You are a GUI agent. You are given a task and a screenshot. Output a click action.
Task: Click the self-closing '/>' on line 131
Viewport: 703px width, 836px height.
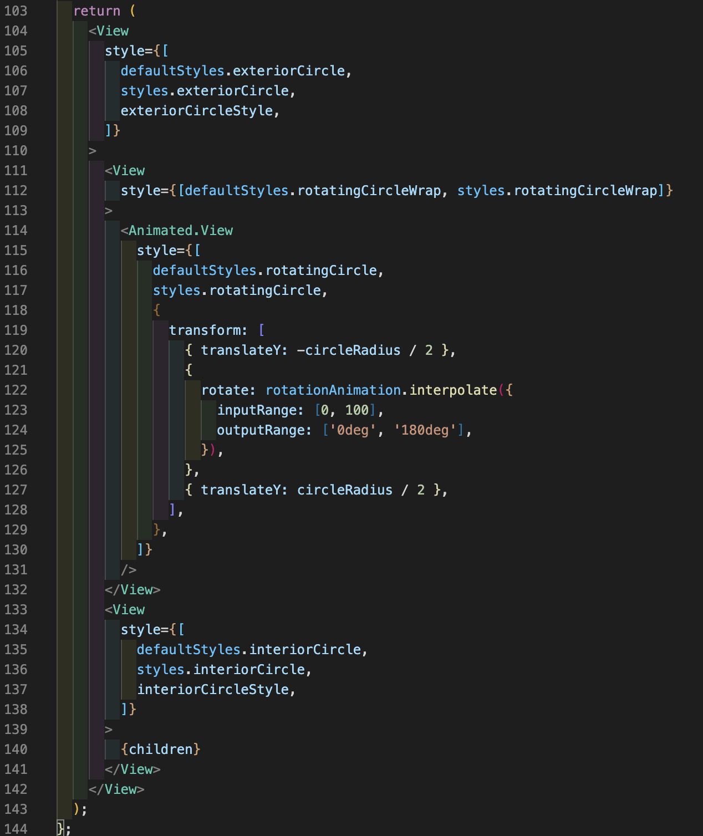click(129, 569)
